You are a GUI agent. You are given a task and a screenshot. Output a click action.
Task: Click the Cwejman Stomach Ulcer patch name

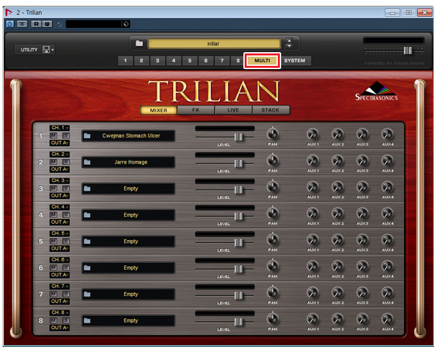coord(131,136)
